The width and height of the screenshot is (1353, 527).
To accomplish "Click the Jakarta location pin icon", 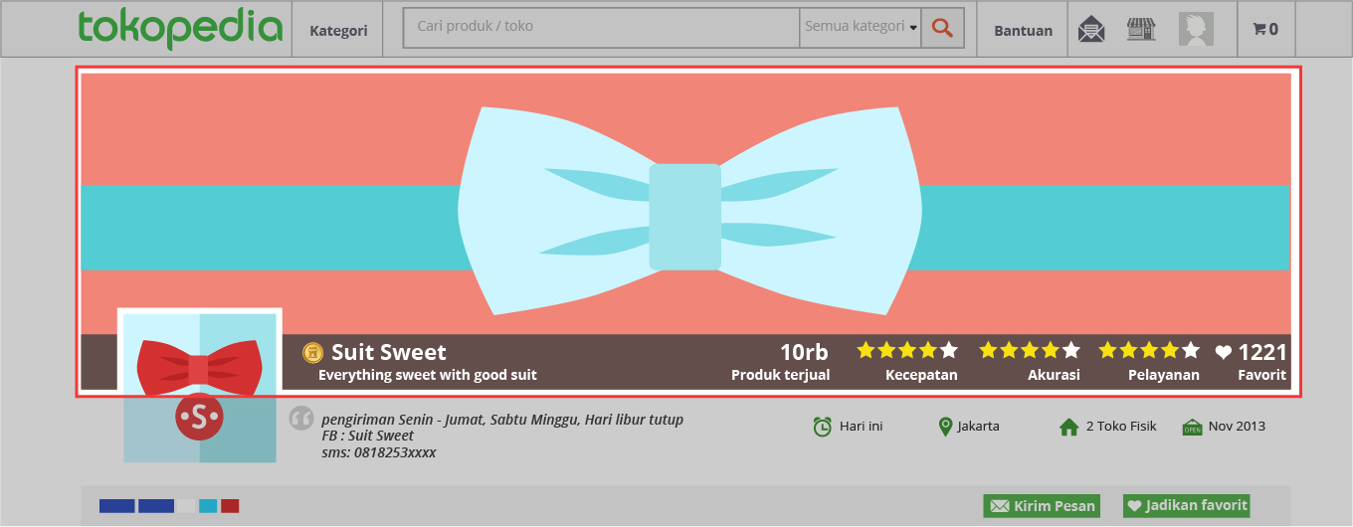I will [x=945, y=427].
